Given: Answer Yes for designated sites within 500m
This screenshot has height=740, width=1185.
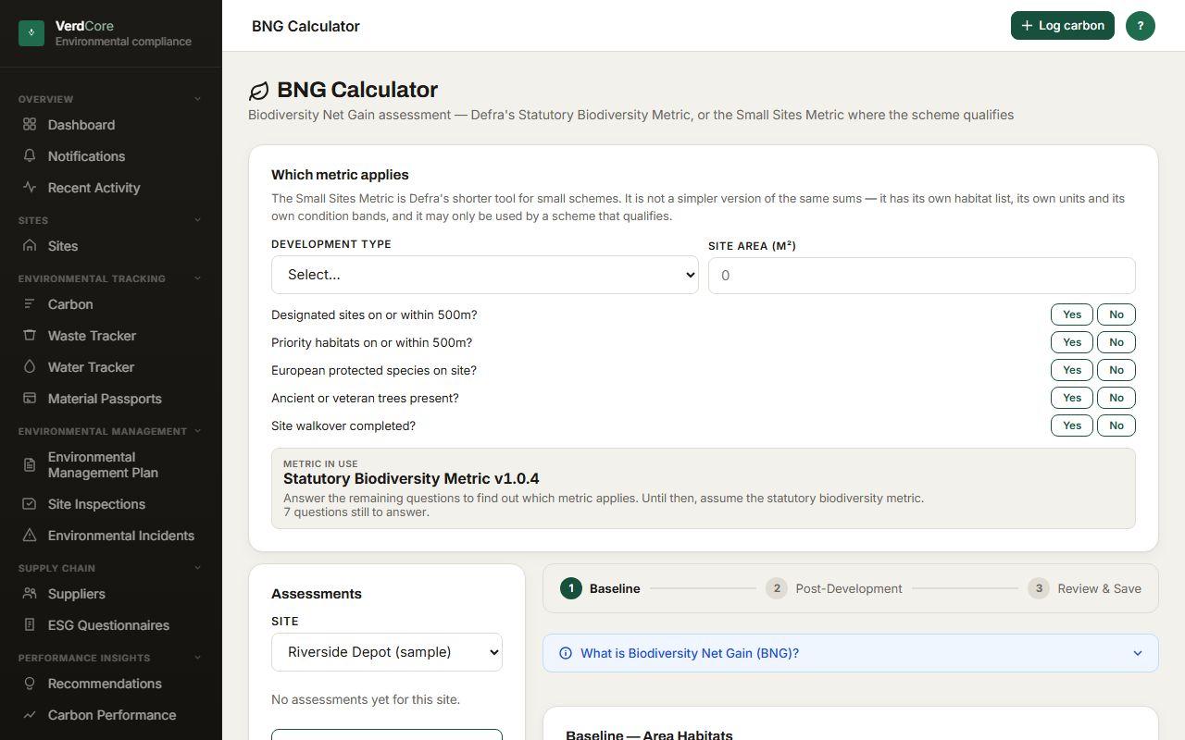Looking at the screenshot, I should click(x=1072, y=314).
